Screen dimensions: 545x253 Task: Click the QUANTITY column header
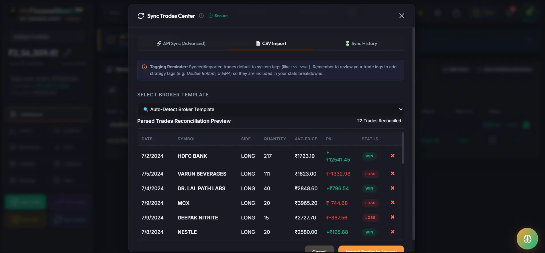click(275, 139)
